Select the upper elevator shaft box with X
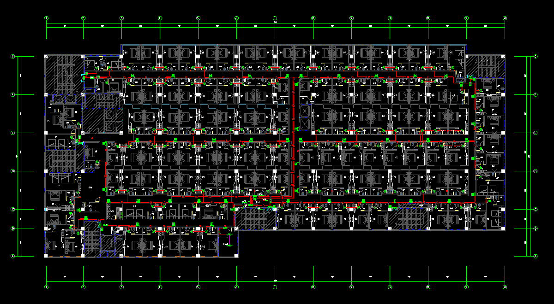Viewport: 554px width, 304px height. (306, 111)
